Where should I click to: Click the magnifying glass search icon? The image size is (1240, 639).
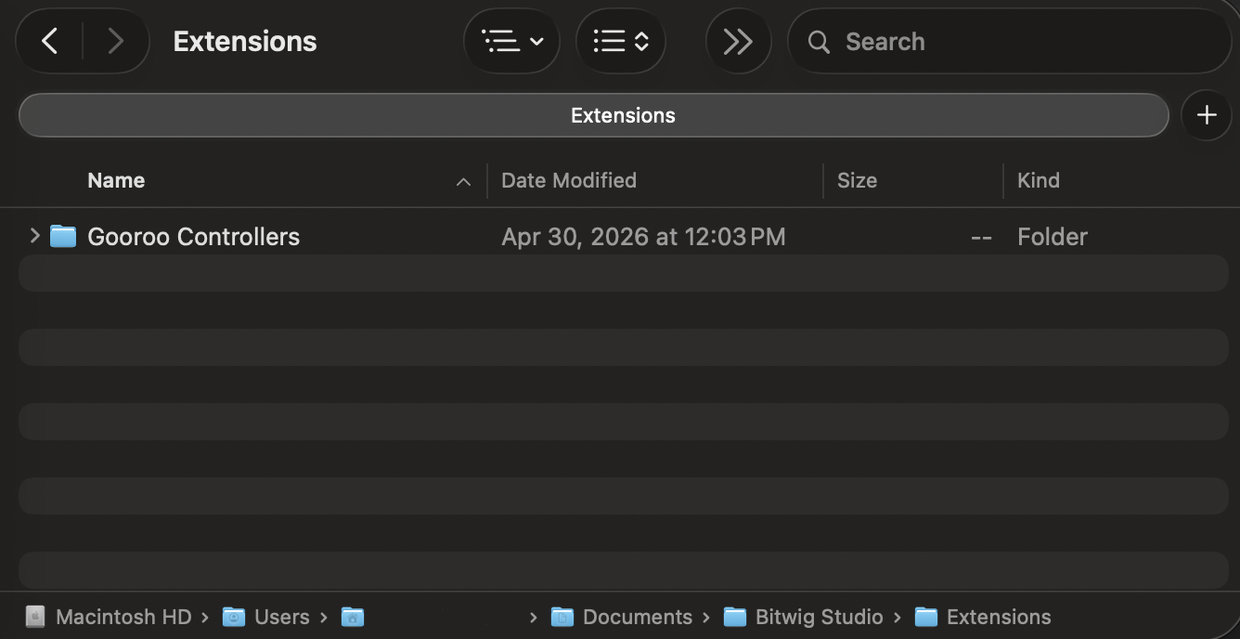(x=819, y=42)
